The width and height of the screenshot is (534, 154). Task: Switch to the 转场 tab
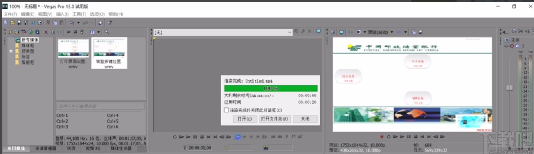point(71,149)
